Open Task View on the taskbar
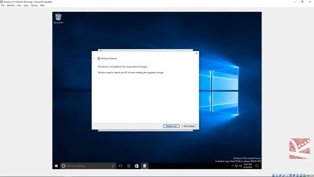Viewport: 314px width, 177px height. pyautogui.click(x=120, y=166)
